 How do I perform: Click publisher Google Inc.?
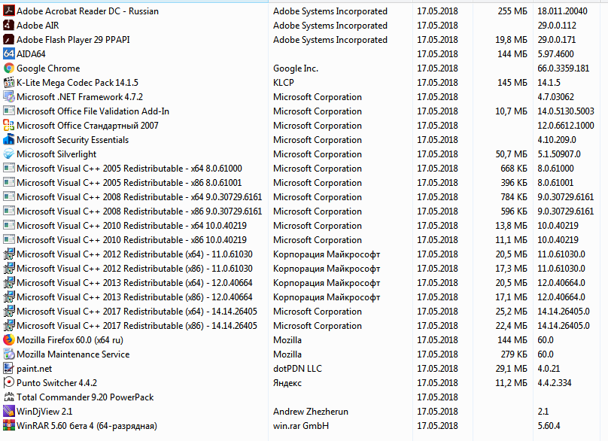click(x=296, y=68)
